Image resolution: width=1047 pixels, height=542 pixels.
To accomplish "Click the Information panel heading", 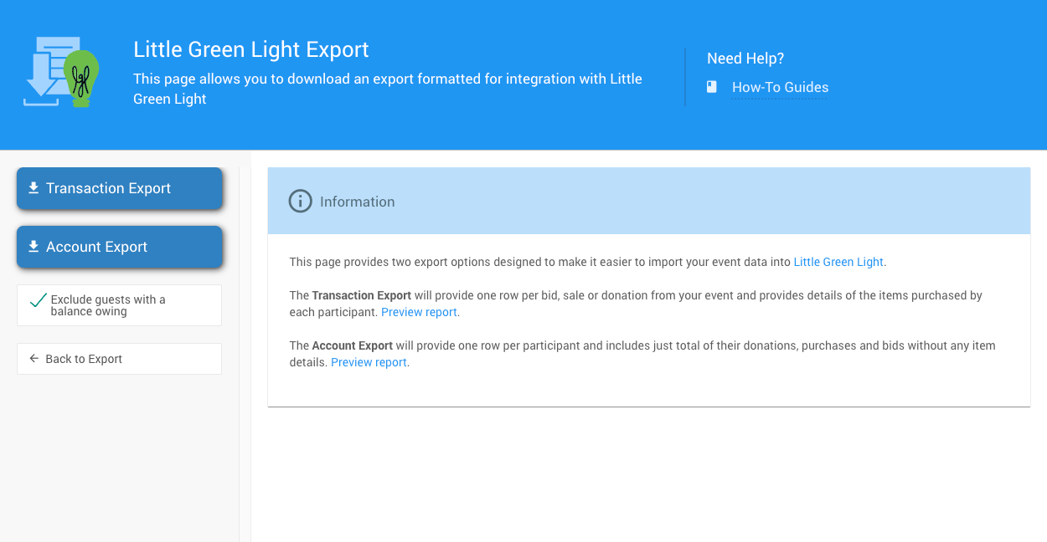I will pos(357,202).
